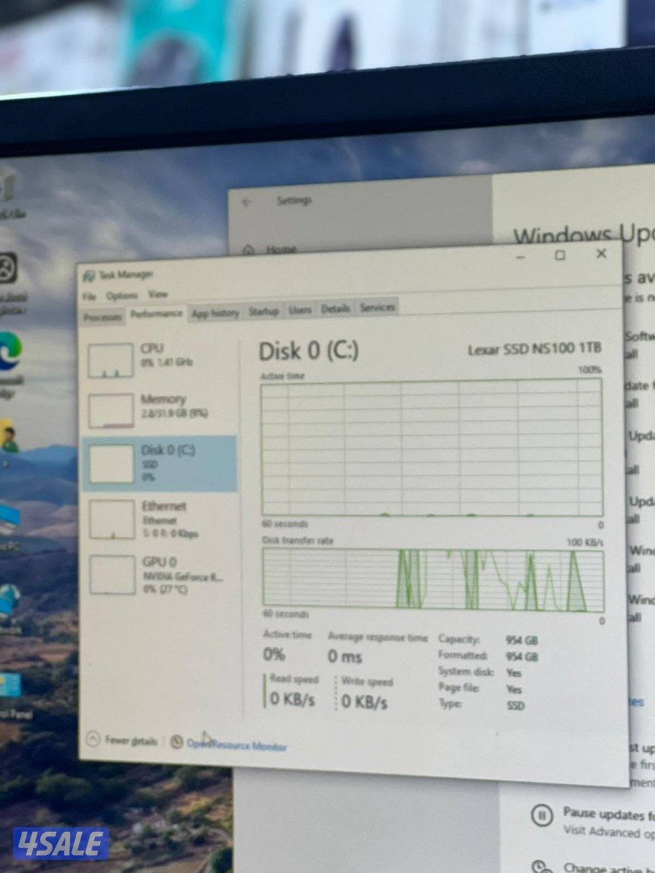The height and width of the screenshot is (873, 655).
Task: Click the Open Resource Monitor link
Action: [236, 745]
